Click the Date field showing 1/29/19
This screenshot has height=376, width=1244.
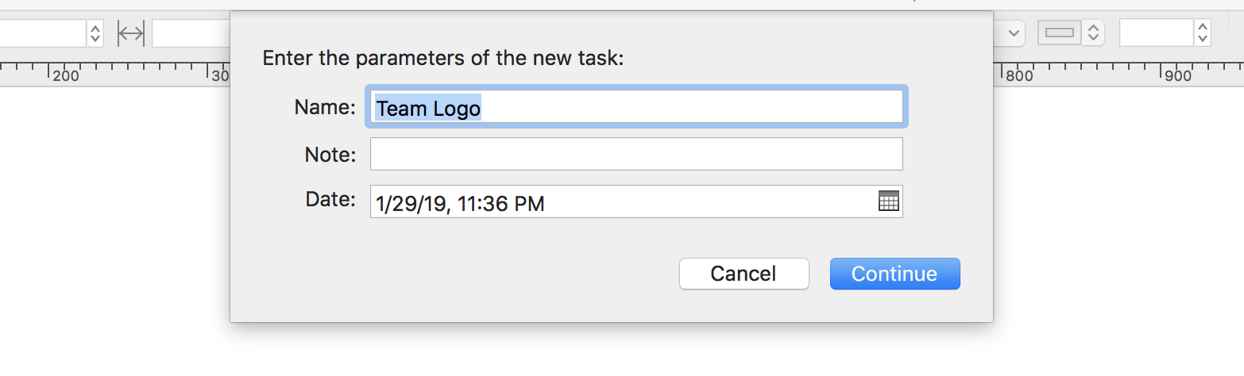(620, 202)
